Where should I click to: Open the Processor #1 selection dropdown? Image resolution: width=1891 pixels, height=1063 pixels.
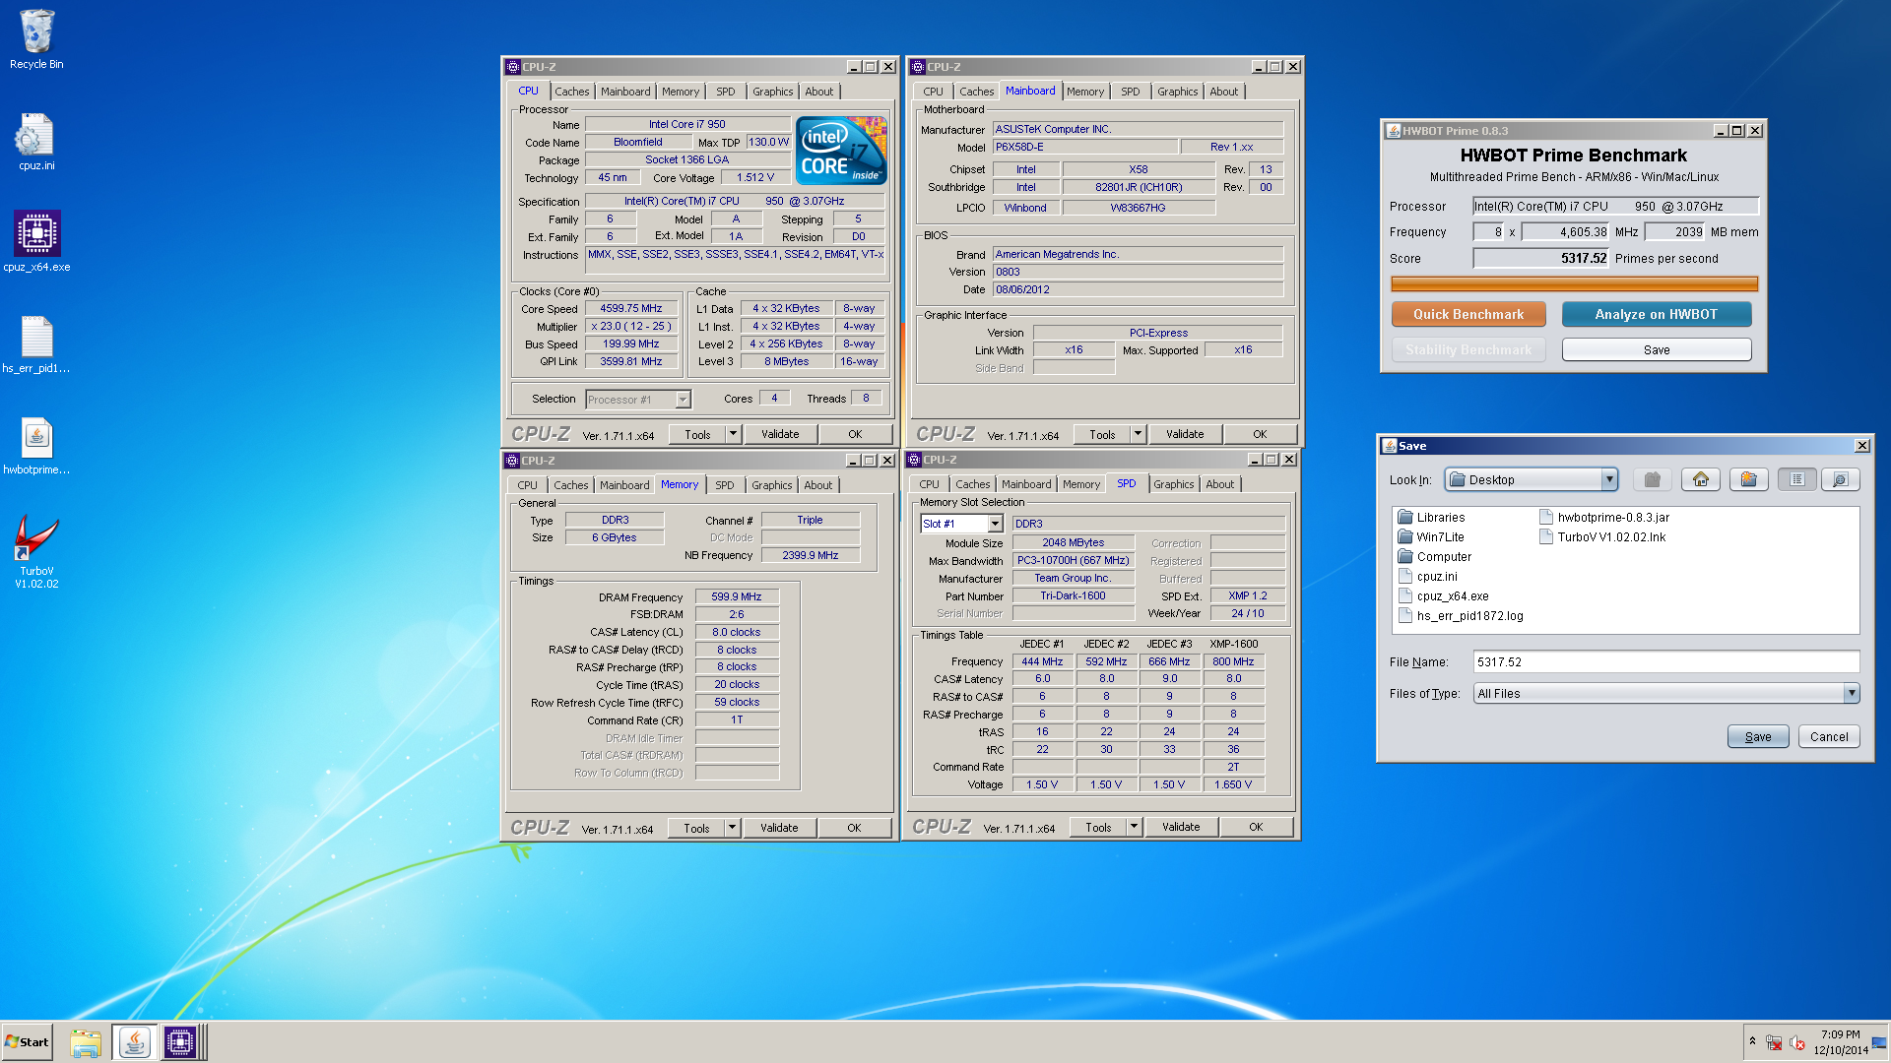click(x=683, y=400)
